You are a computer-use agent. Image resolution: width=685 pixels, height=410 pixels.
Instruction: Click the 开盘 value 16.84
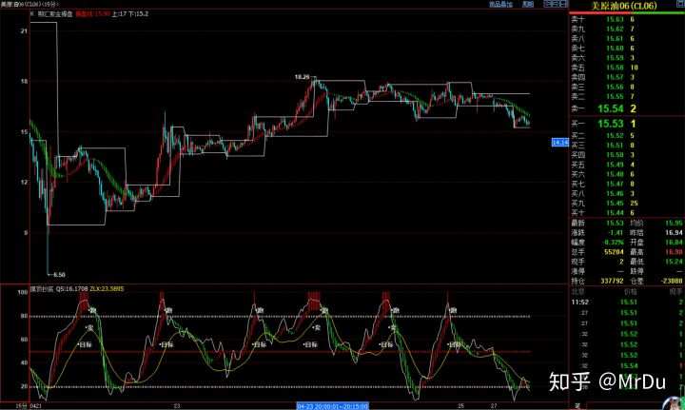click(x=674, y=243)
